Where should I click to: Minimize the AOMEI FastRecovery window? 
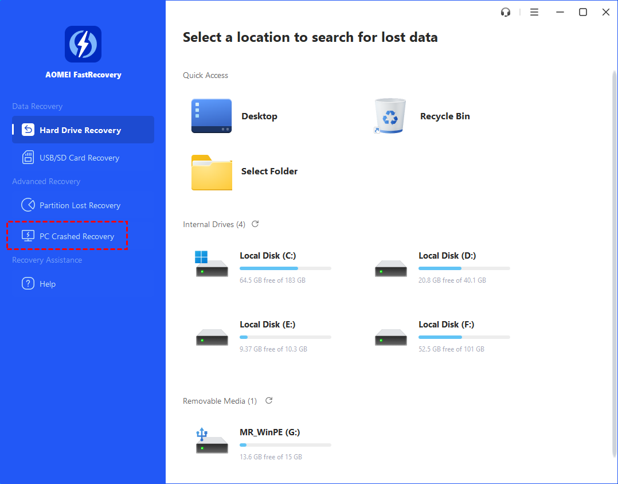coord(560,12)
